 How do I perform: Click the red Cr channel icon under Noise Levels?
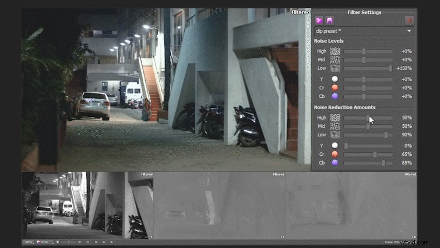335,88
